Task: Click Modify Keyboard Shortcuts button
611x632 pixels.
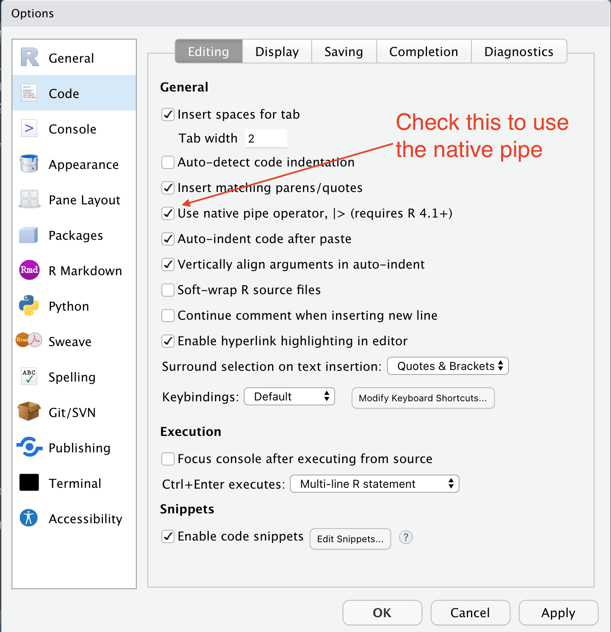Action: (x=423, y=398)
